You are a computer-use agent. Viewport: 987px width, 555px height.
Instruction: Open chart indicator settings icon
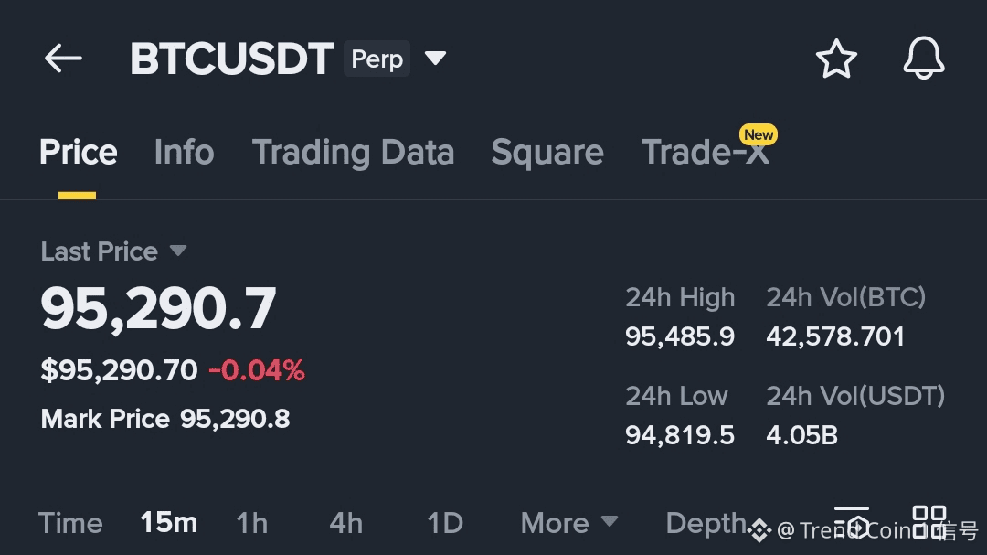(852, 522)
